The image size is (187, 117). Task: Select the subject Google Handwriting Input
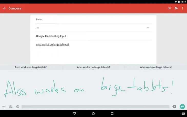51,36
